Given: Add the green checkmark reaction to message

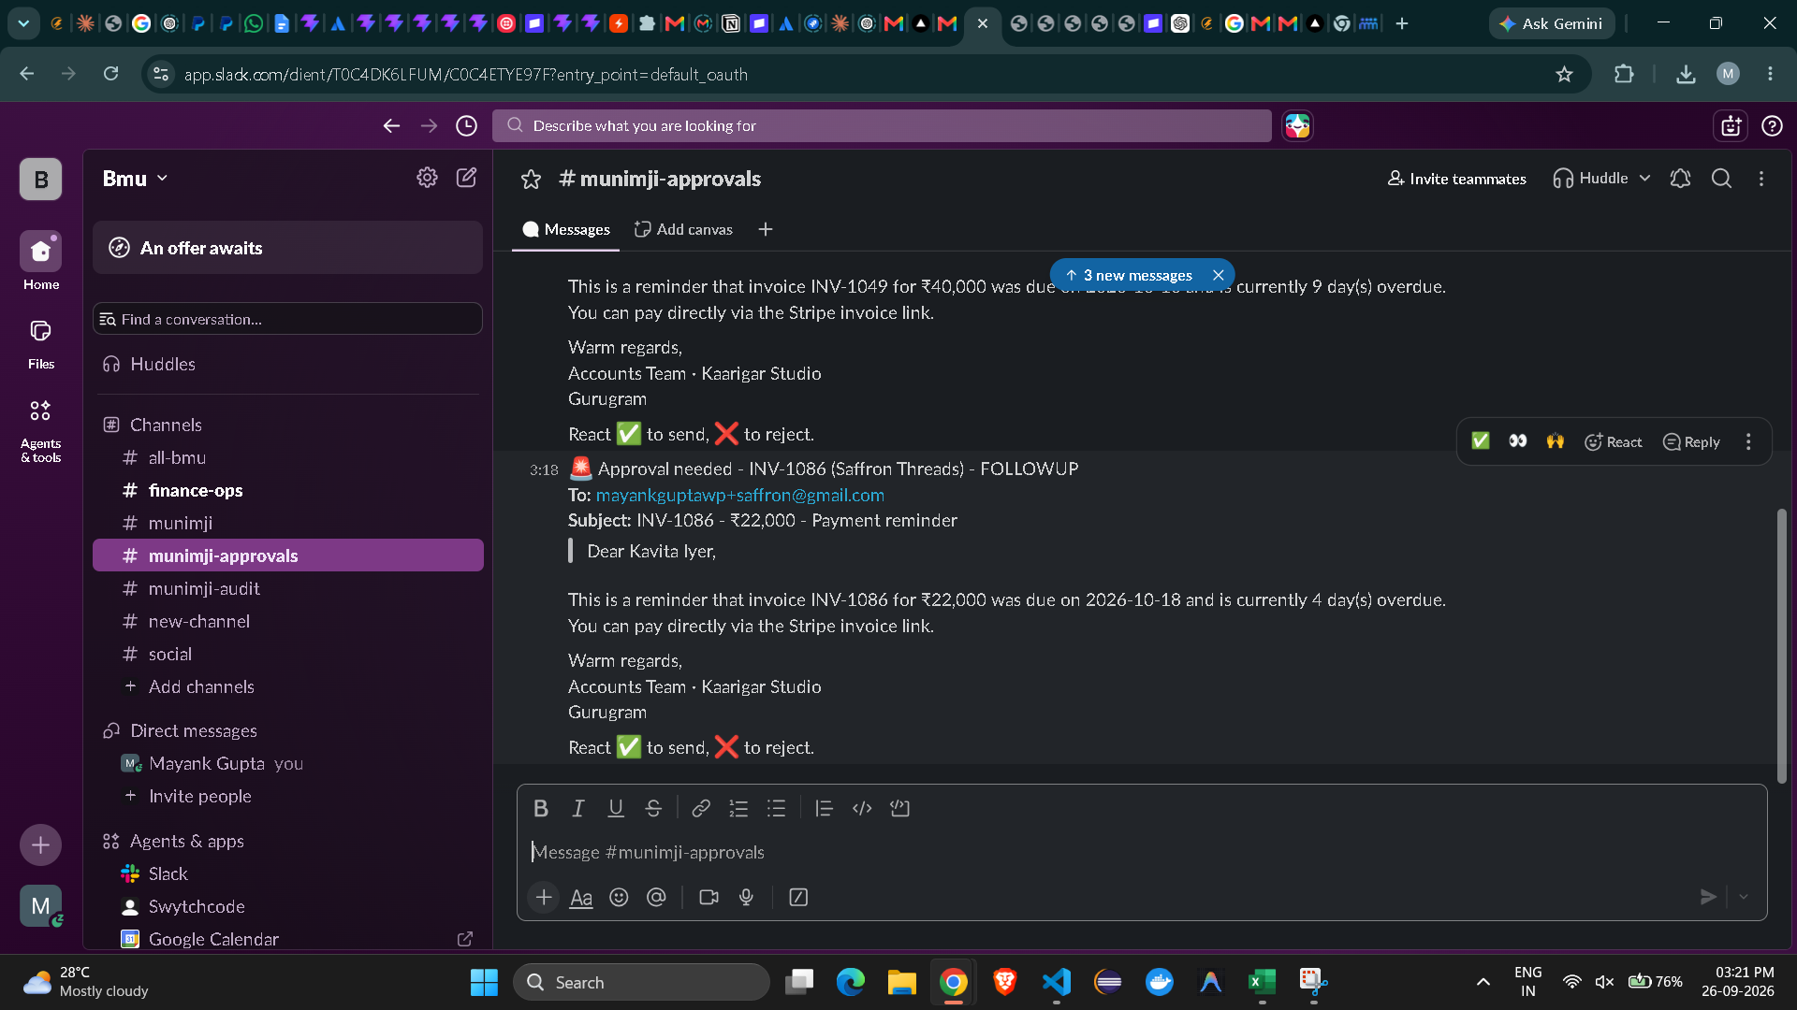Looking at the screenshot, I should [1480, 441].
